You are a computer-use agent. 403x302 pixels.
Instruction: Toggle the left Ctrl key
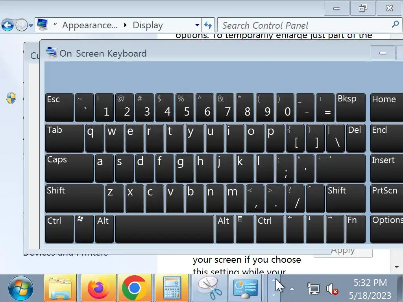pyautogui.click(x=59, y=229)
